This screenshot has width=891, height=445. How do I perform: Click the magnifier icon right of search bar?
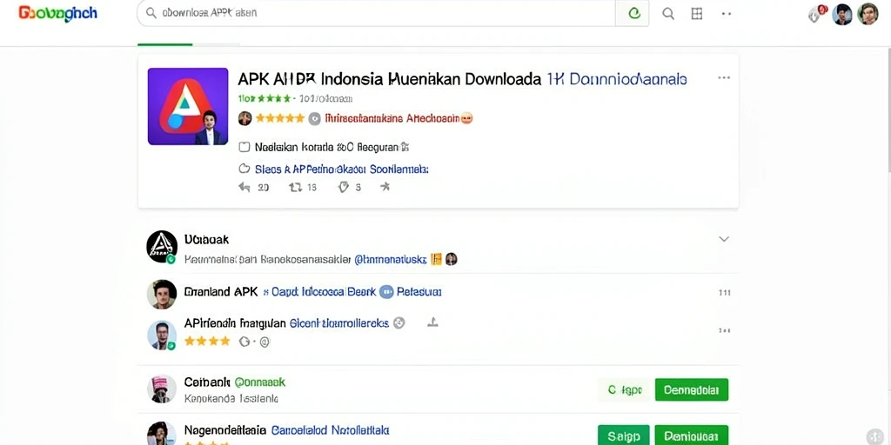(x=668, y=14)
